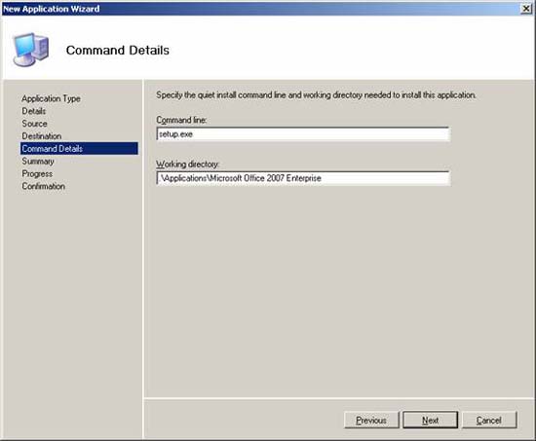
Task: Focus the Working directory input field
Action: [x=303, y=178]
